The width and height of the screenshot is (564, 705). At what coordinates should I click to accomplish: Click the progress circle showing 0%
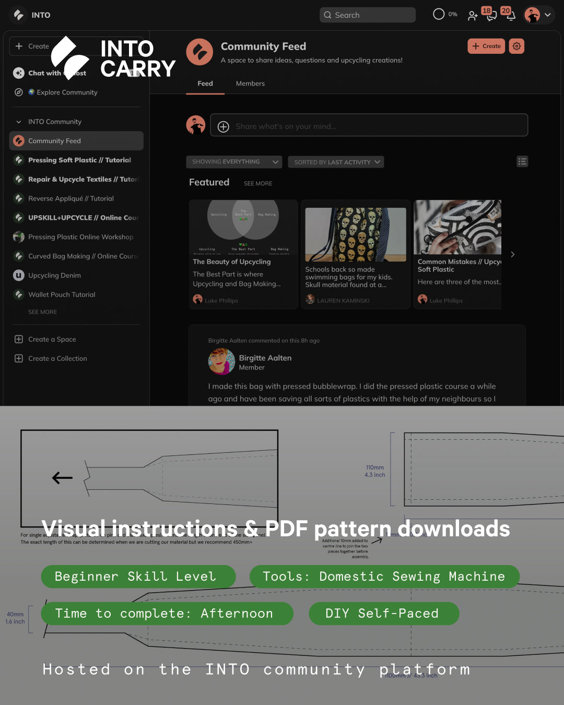point(439,14)
